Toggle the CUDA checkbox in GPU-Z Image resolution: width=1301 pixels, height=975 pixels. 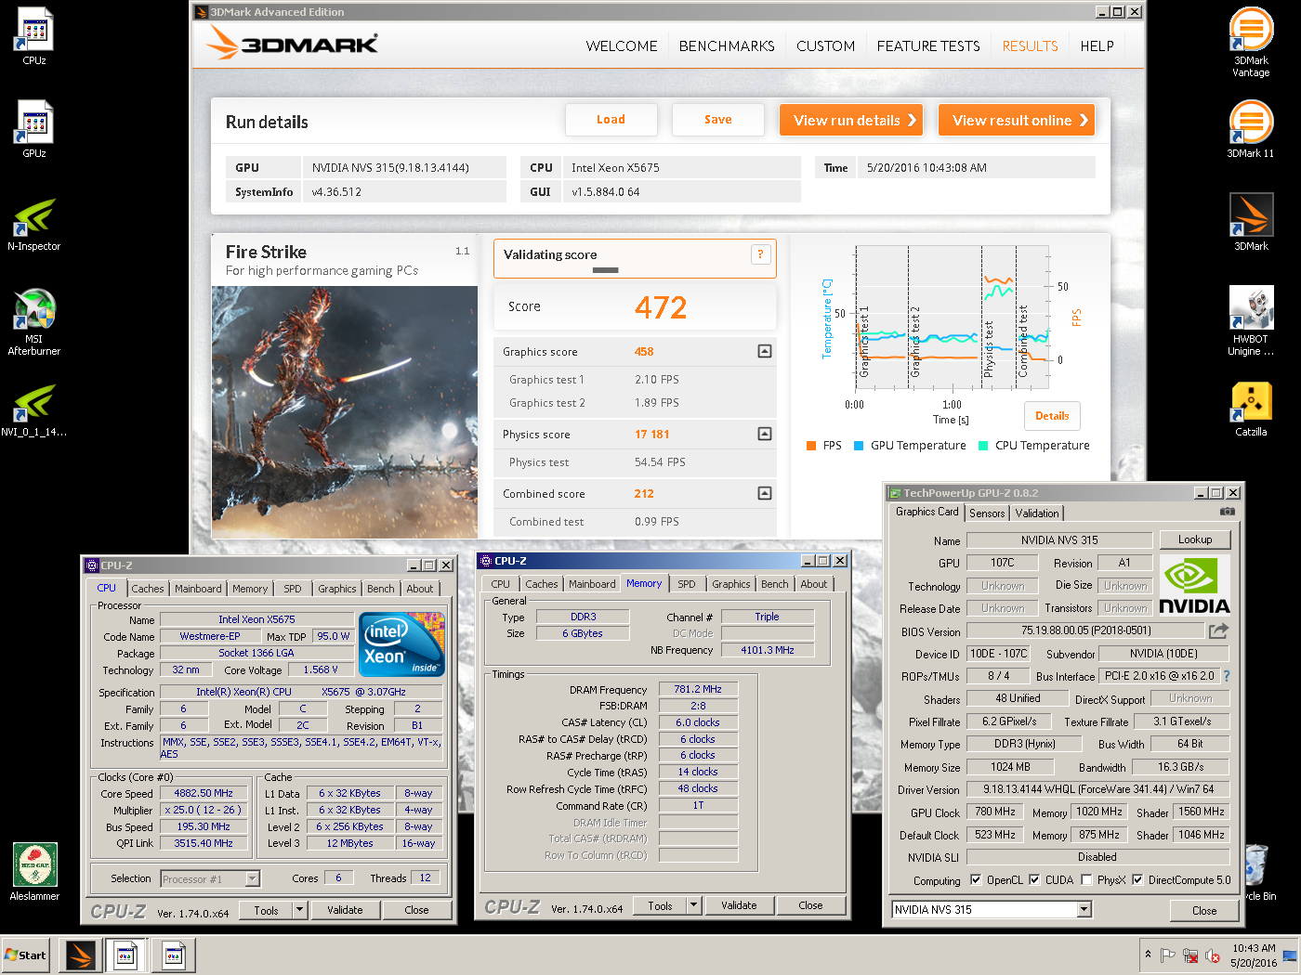click(1034, 880)
